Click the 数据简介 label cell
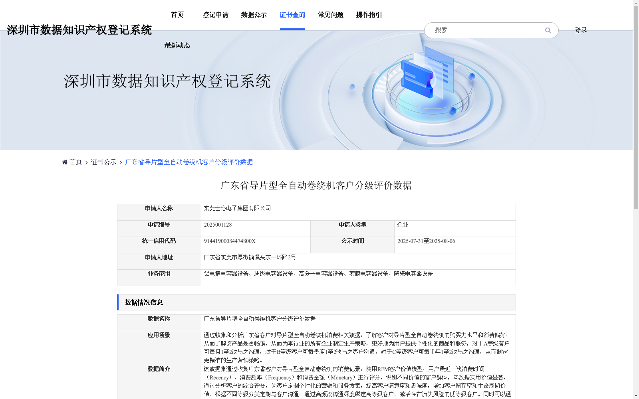639x399 pixels. pos(159,382)
